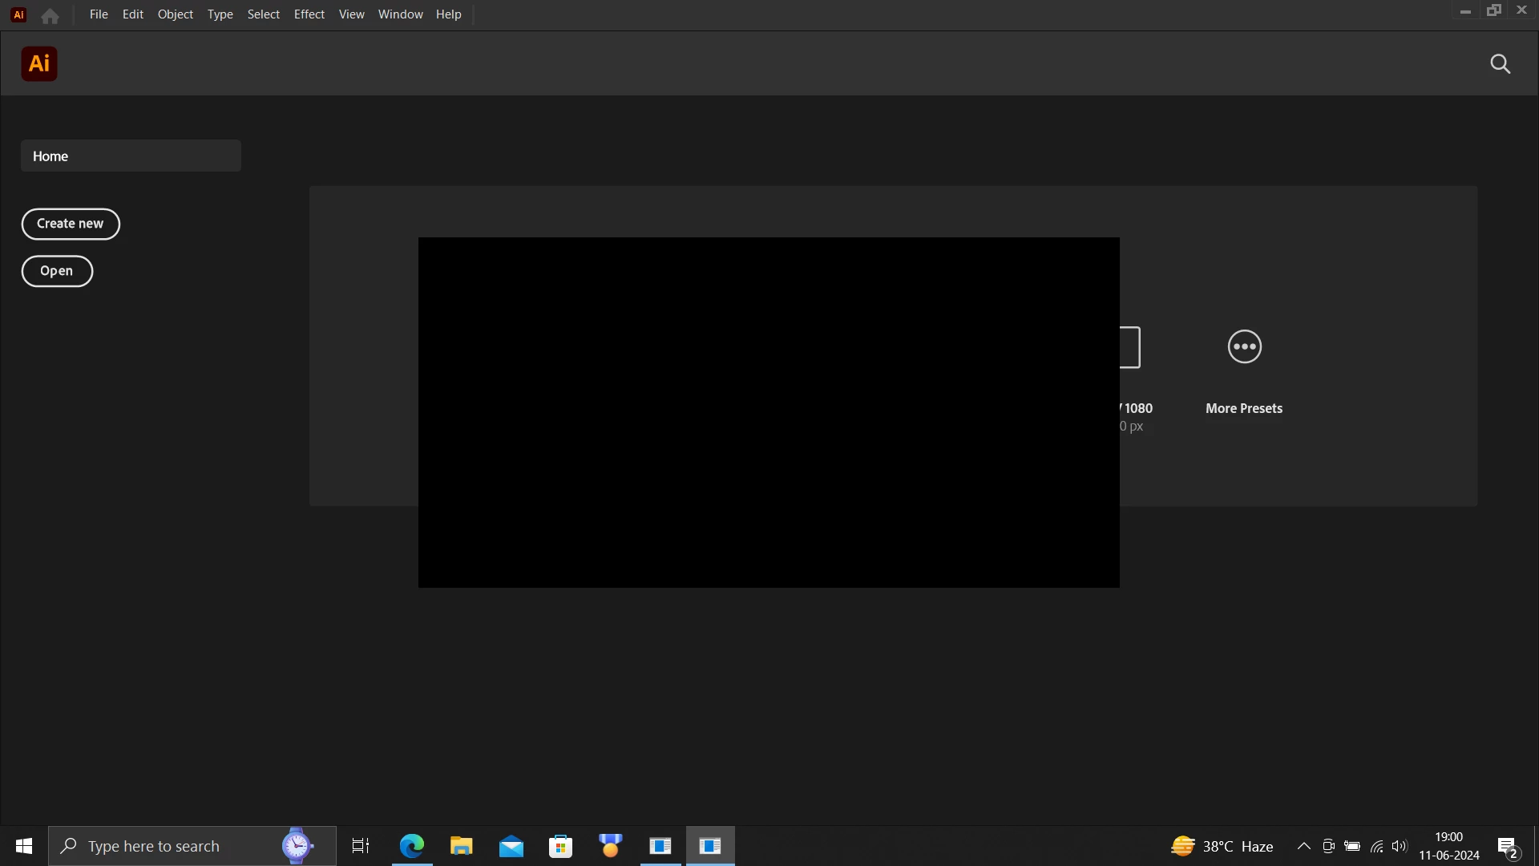Open the Window menu
Screen dimensions: 1539x866
[x=400, y=14]
